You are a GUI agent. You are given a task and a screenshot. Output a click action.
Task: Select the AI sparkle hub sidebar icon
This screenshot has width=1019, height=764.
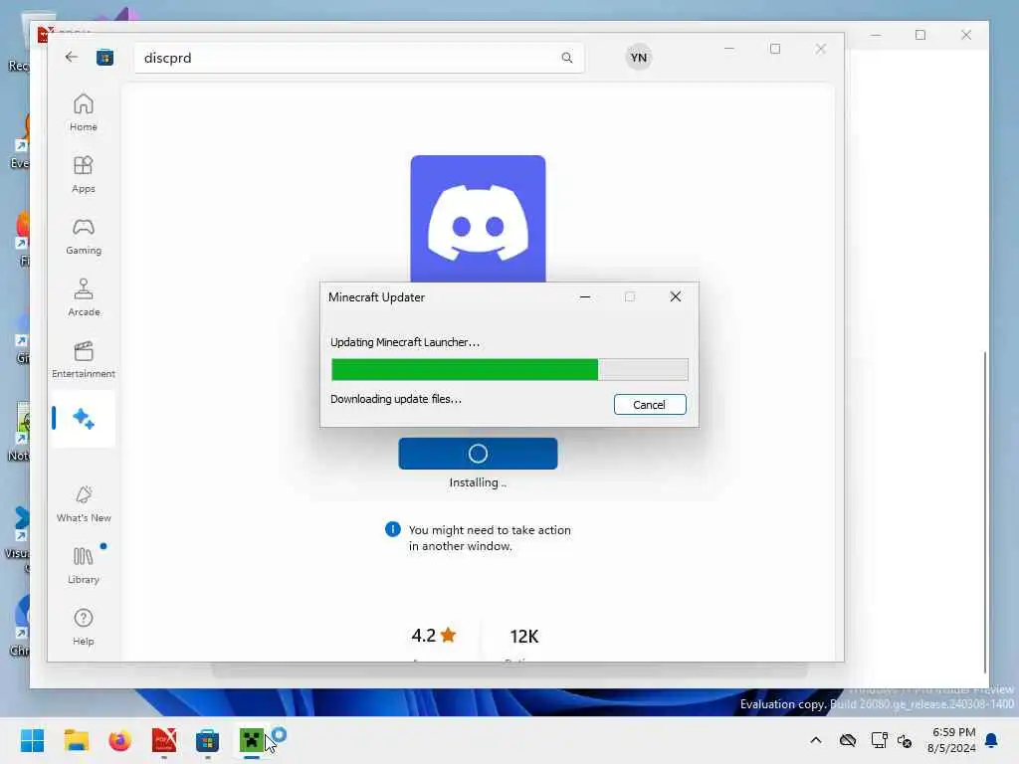point(84,419)
